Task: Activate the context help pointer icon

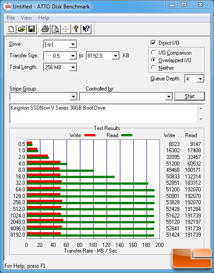Action: 86,29
